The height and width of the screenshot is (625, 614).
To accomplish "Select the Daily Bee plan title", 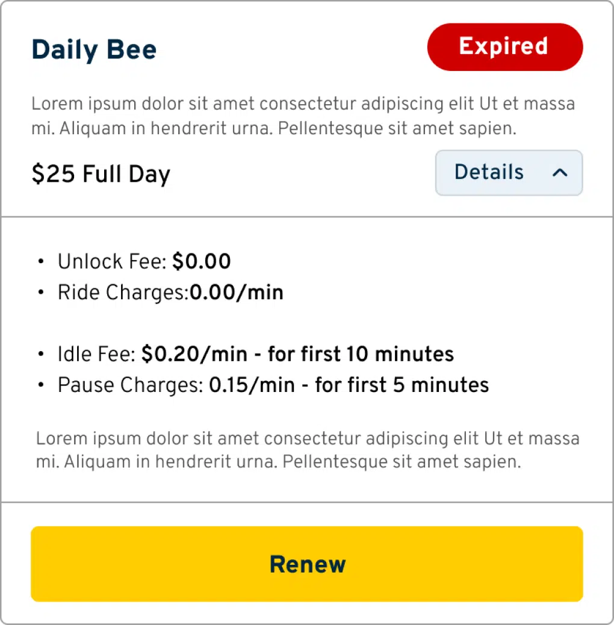I will (x=94, y=49).
